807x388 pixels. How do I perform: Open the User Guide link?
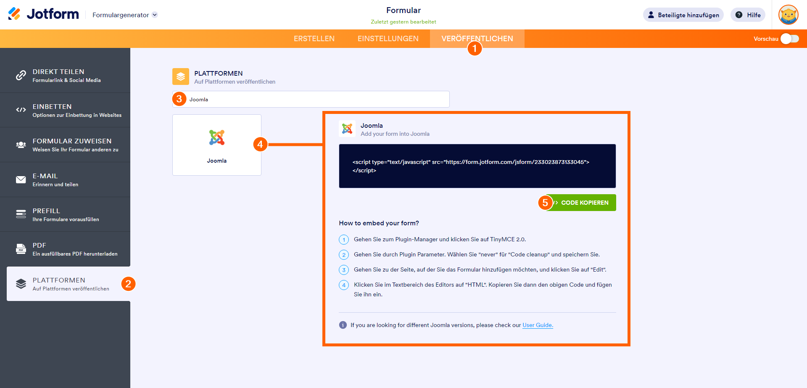coord(538,325)
